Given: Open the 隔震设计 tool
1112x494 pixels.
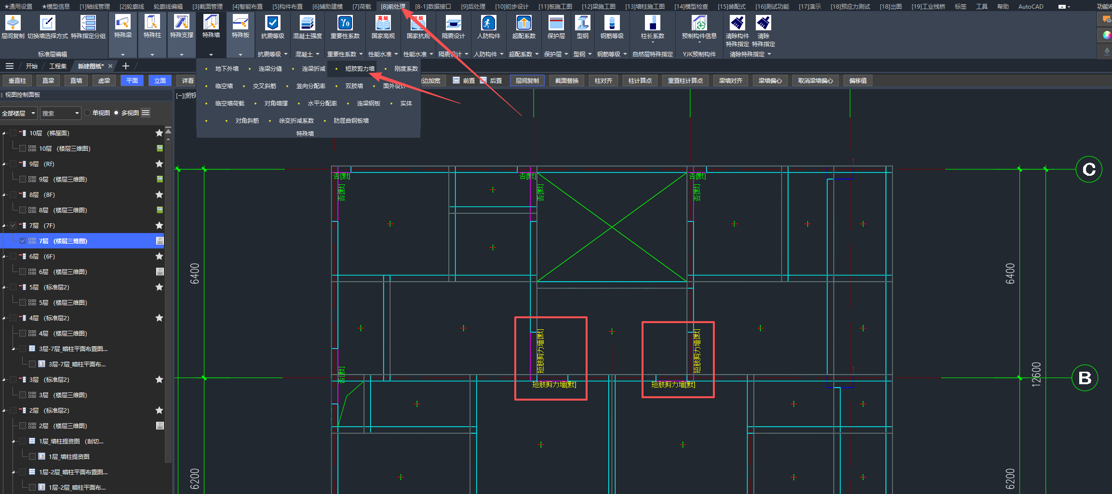Looking at the screenshot, I should click(x=454, y=23).
